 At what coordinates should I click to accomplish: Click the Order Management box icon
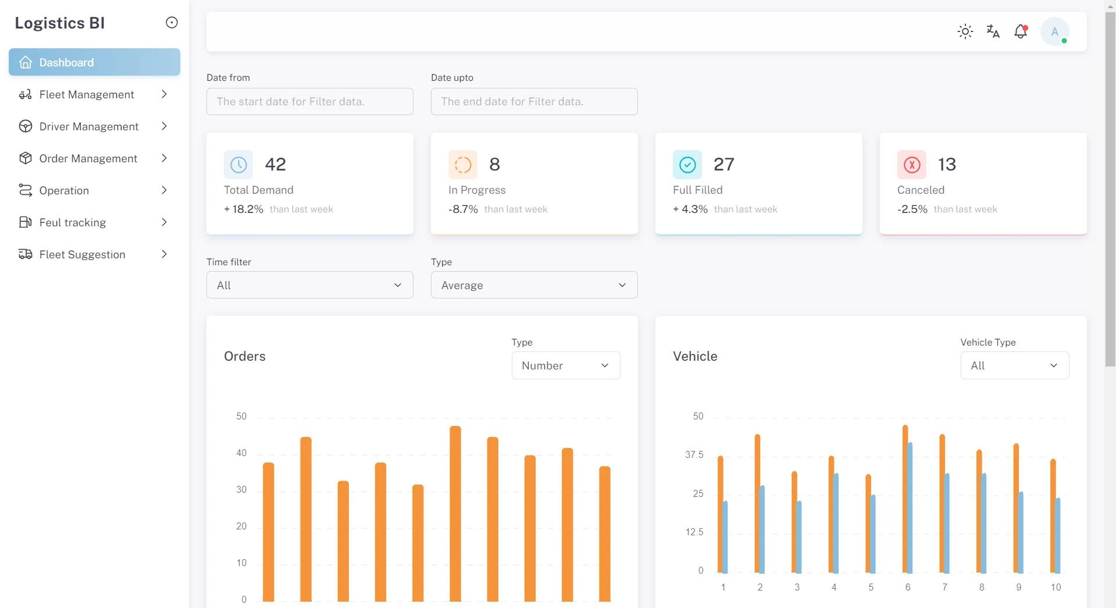point(26,158)
